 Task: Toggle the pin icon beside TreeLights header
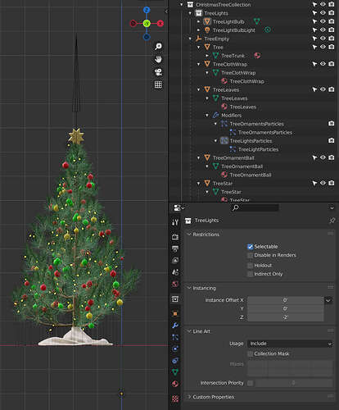332,221
